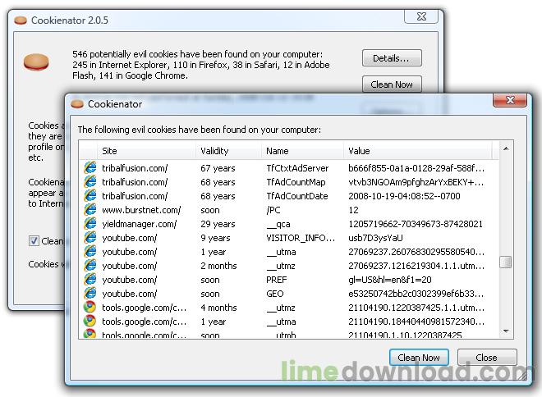The height and width of the screenshot is (397, 542).
Task: Click the VISITOR_INFO... cookie name
Action: pos(301,238)
